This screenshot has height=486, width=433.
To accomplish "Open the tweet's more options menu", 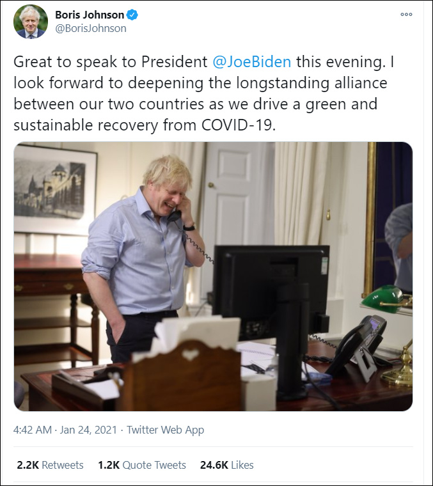I will click(x=406, y=14).
